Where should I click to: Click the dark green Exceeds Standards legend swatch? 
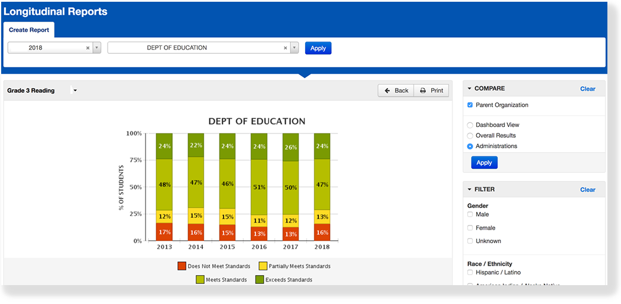259,279
